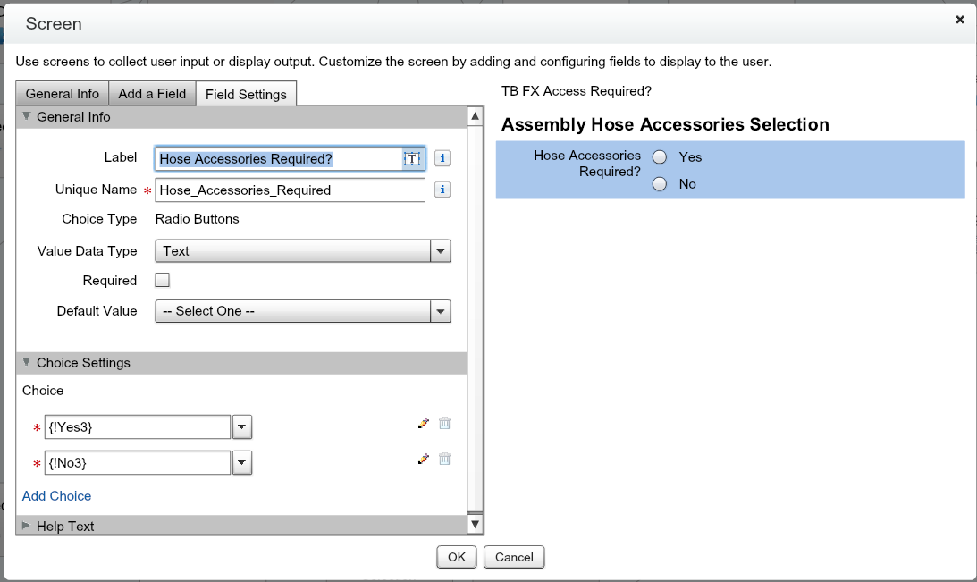Click trash icon for No3 choice
Image resolution: width=977 pixels, height=582 pixels.
coord(444,459)
